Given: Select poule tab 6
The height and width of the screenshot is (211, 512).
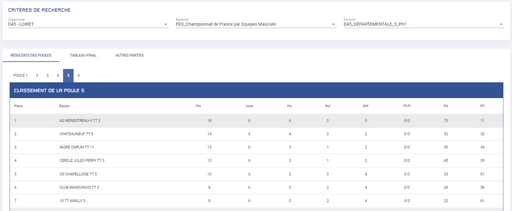Looking at the screenshot, I should tap(78, 75).
